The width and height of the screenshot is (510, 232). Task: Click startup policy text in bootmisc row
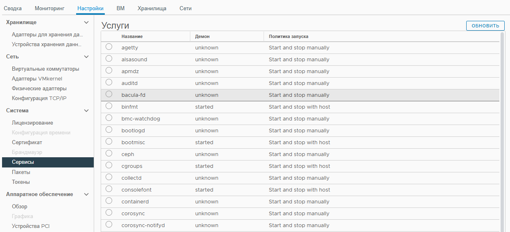(300, 143)
